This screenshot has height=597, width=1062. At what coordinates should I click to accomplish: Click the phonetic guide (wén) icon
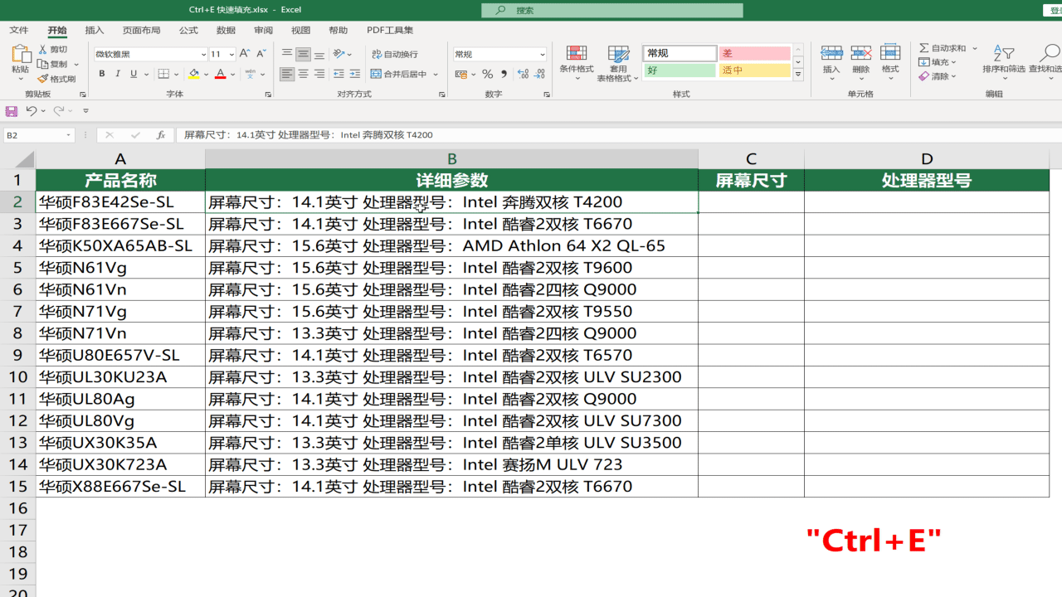tap(251, 74)
